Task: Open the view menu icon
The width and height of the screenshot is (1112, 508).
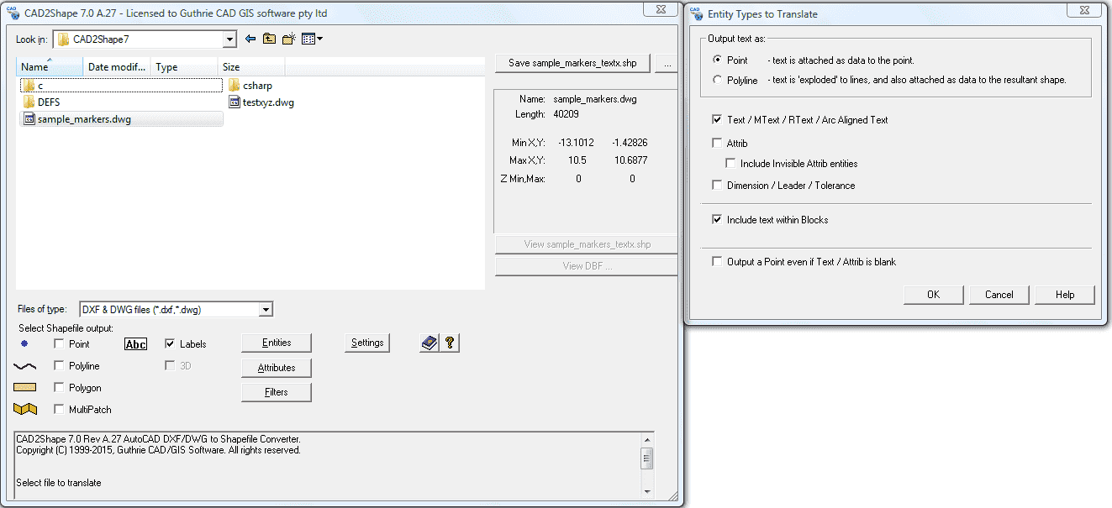Action: point(312,39)
